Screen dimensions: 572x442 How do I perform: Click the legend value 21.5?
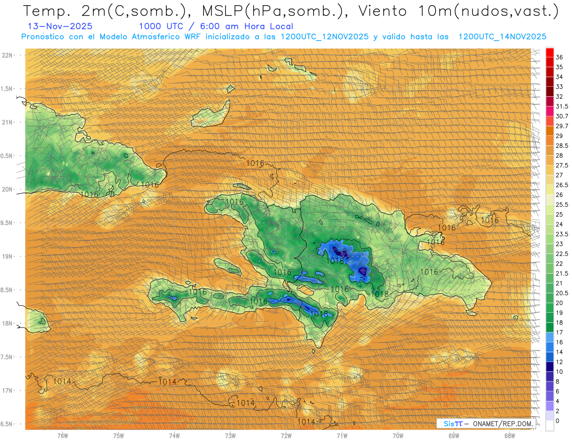click(562, 274)
